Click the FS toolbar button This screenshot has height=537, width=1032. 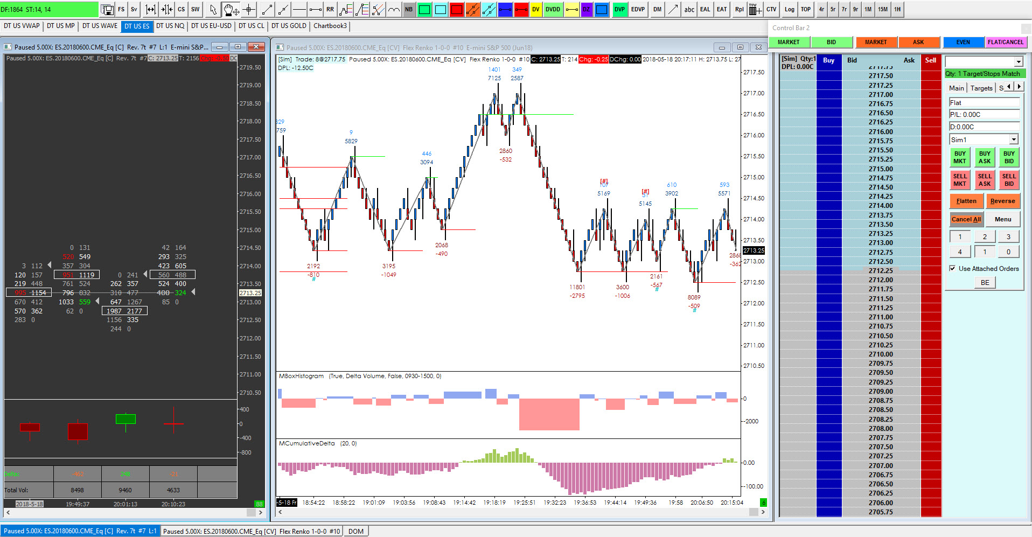click(x=121, y=9)
